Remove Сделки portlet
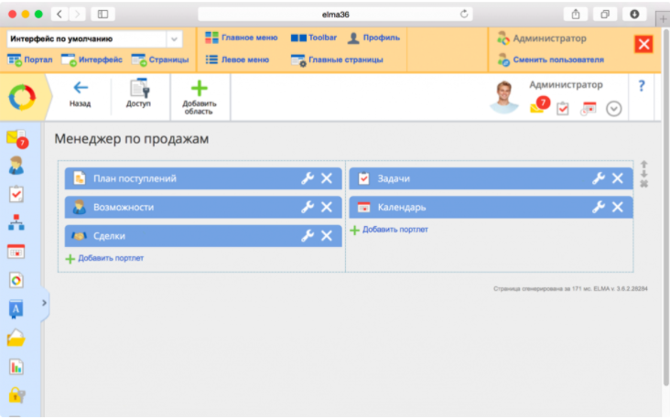 click(x=327, y=236)
